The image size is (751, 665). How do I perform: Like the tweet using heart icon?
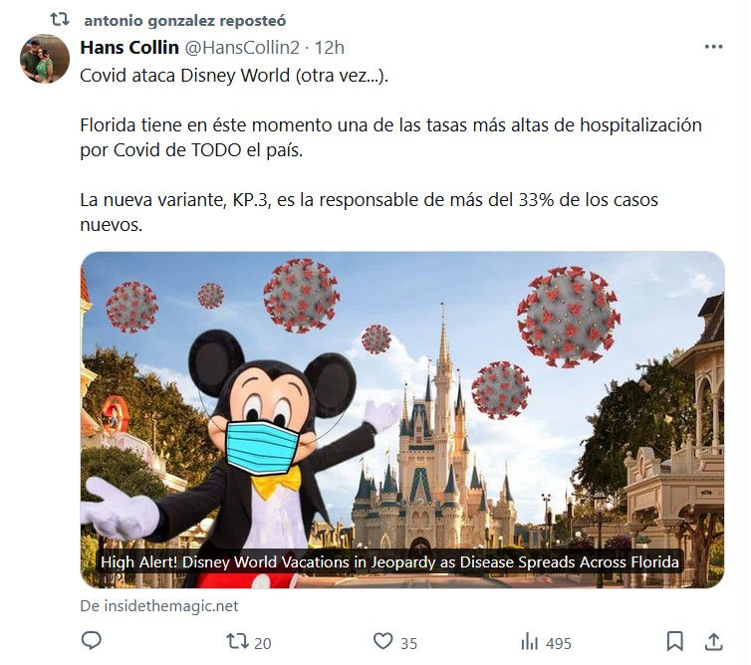coord(382,641)
